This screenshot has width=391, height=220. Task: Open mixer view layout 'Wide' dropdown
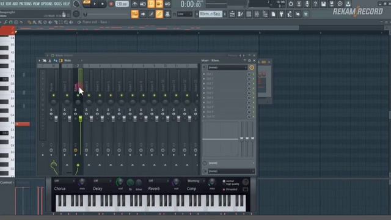[x=73, y=61]
